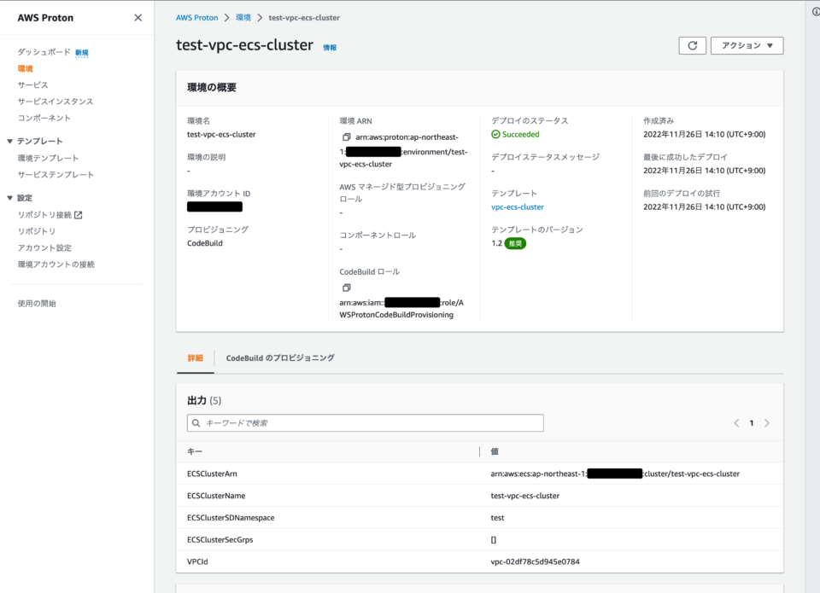Refresh the environment details
The height and width of the screenshot is (593, 820).
pos(692,45)
